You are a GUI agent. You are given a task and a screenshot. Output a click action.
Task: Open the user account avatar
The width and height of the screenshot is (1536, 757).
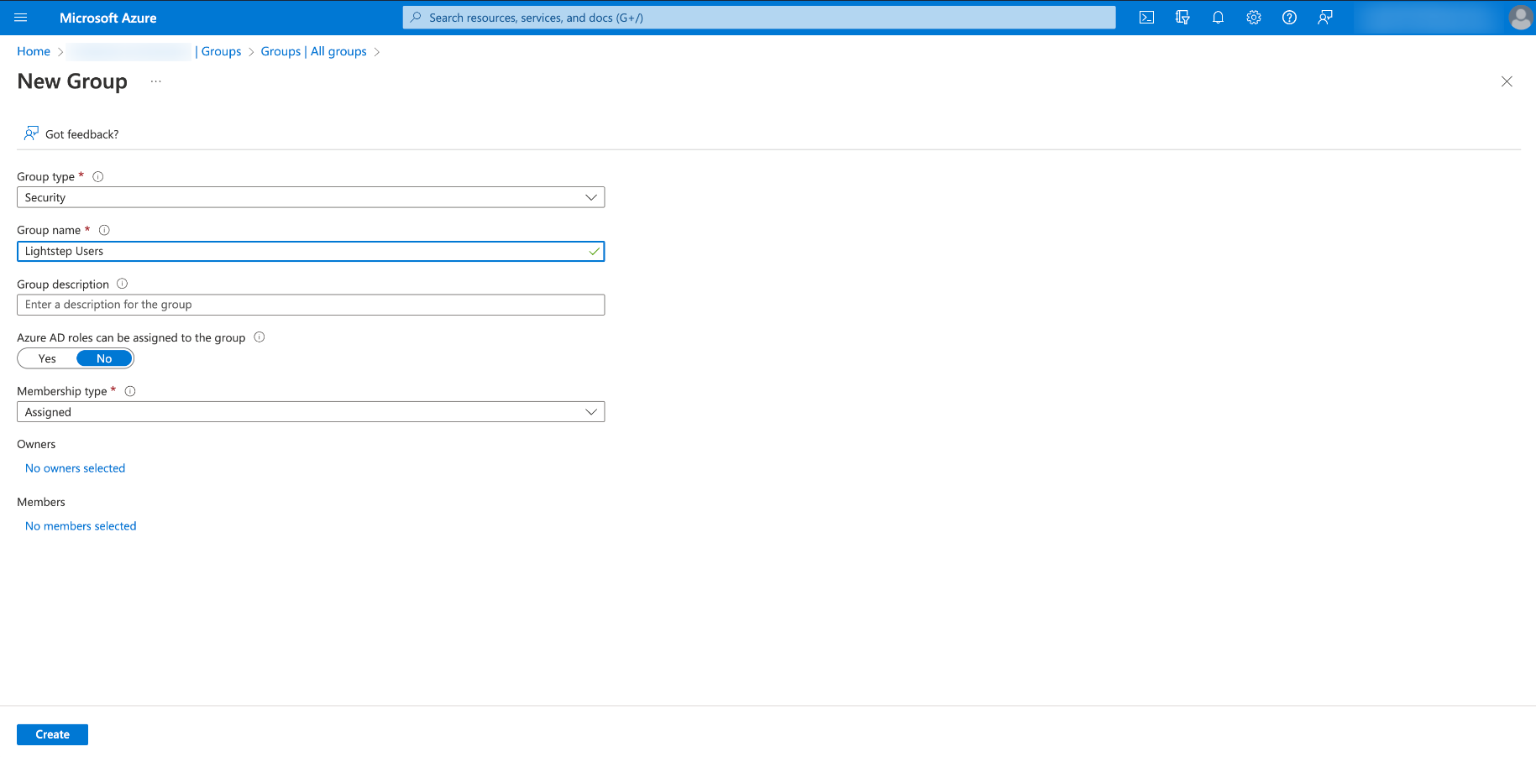pyautogui.click(x=1520, y=18)
